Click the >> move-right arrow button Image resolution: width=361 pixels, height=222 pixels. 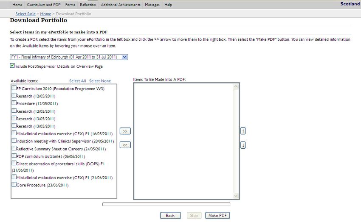click(x=125, y=131)
